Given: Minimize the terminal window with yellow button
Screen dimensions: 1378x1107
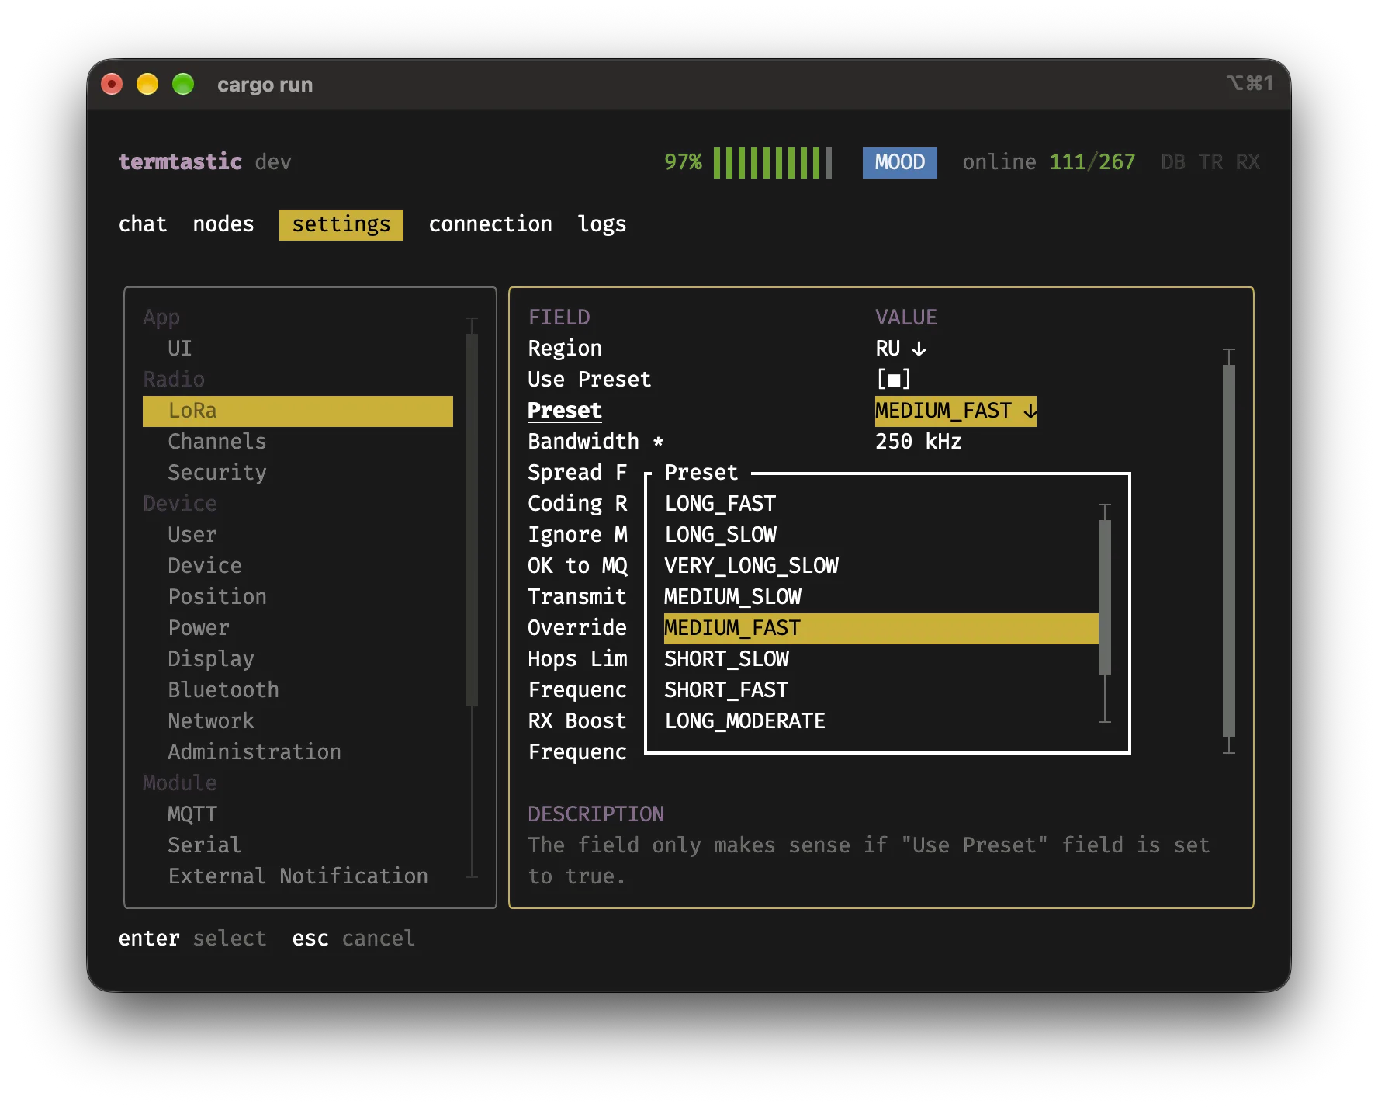Looking at the screenshot, I should click(x=147, y=84).
